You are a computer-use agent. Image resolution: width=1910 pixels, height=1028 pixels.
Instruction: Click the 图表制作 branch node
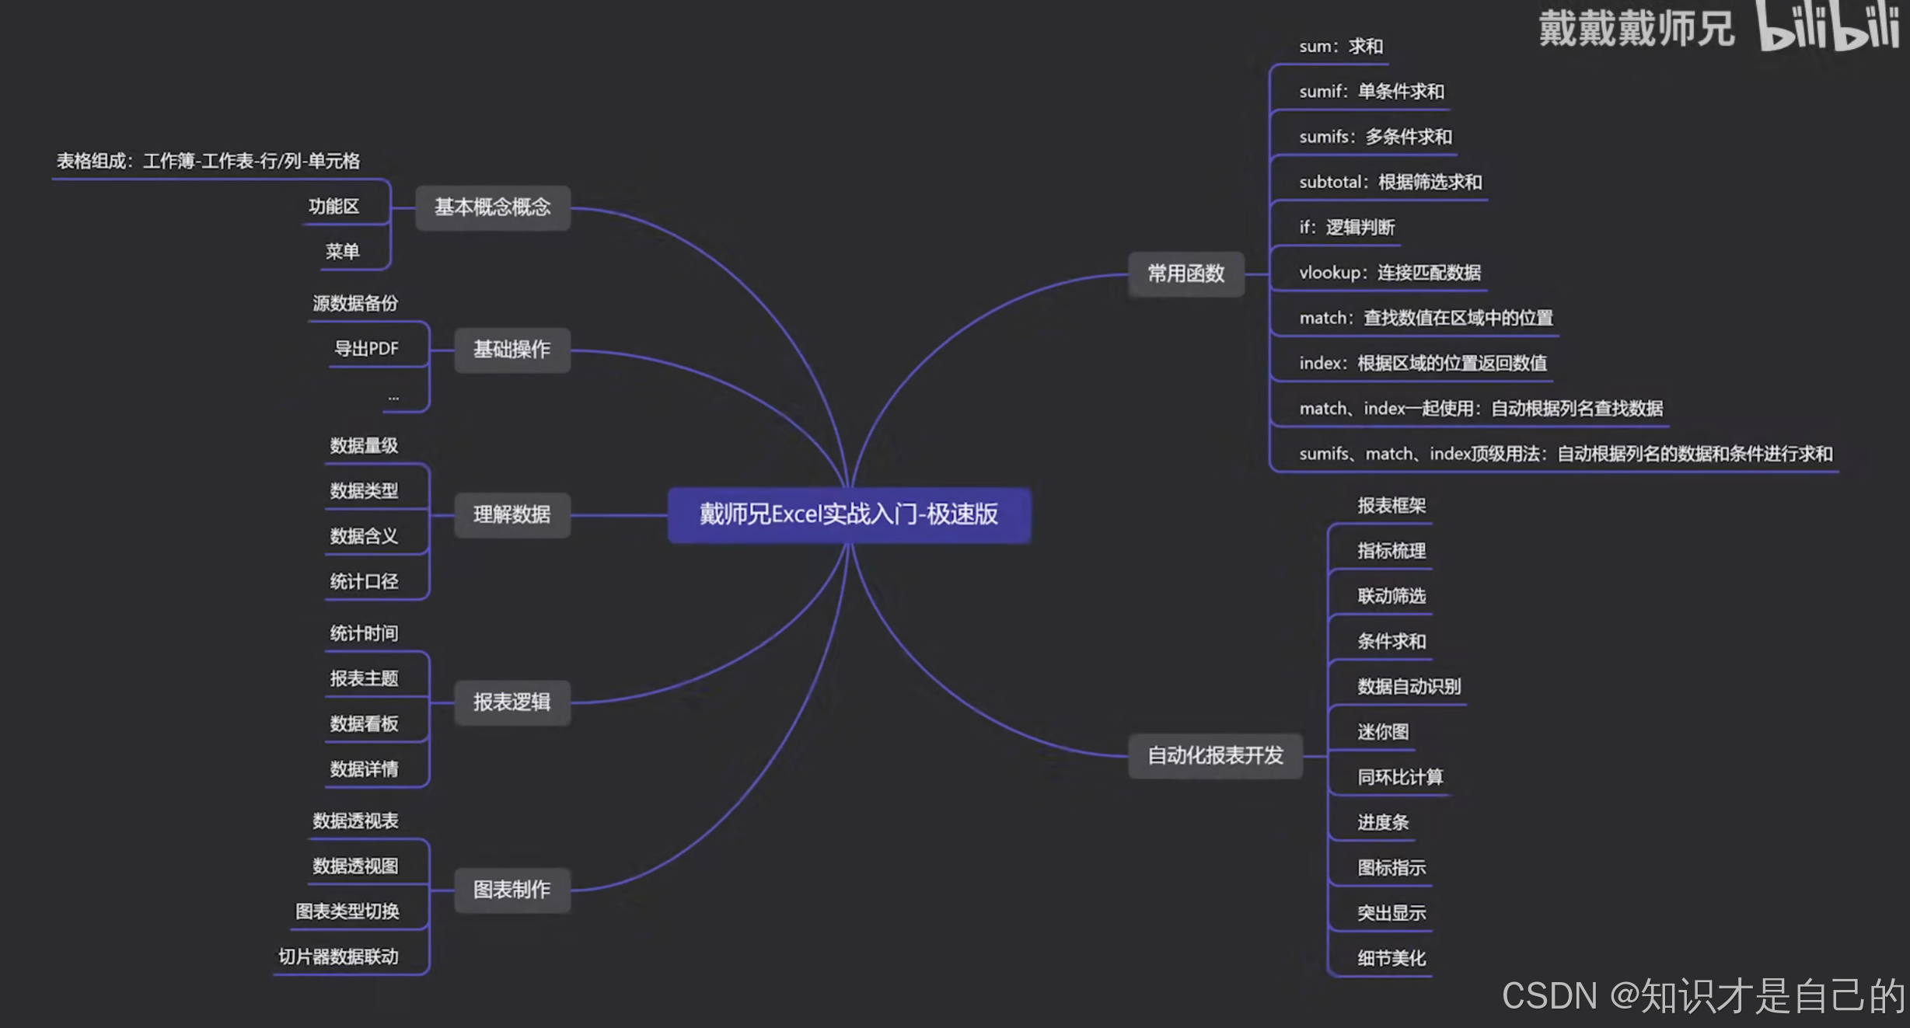point(512,890)
